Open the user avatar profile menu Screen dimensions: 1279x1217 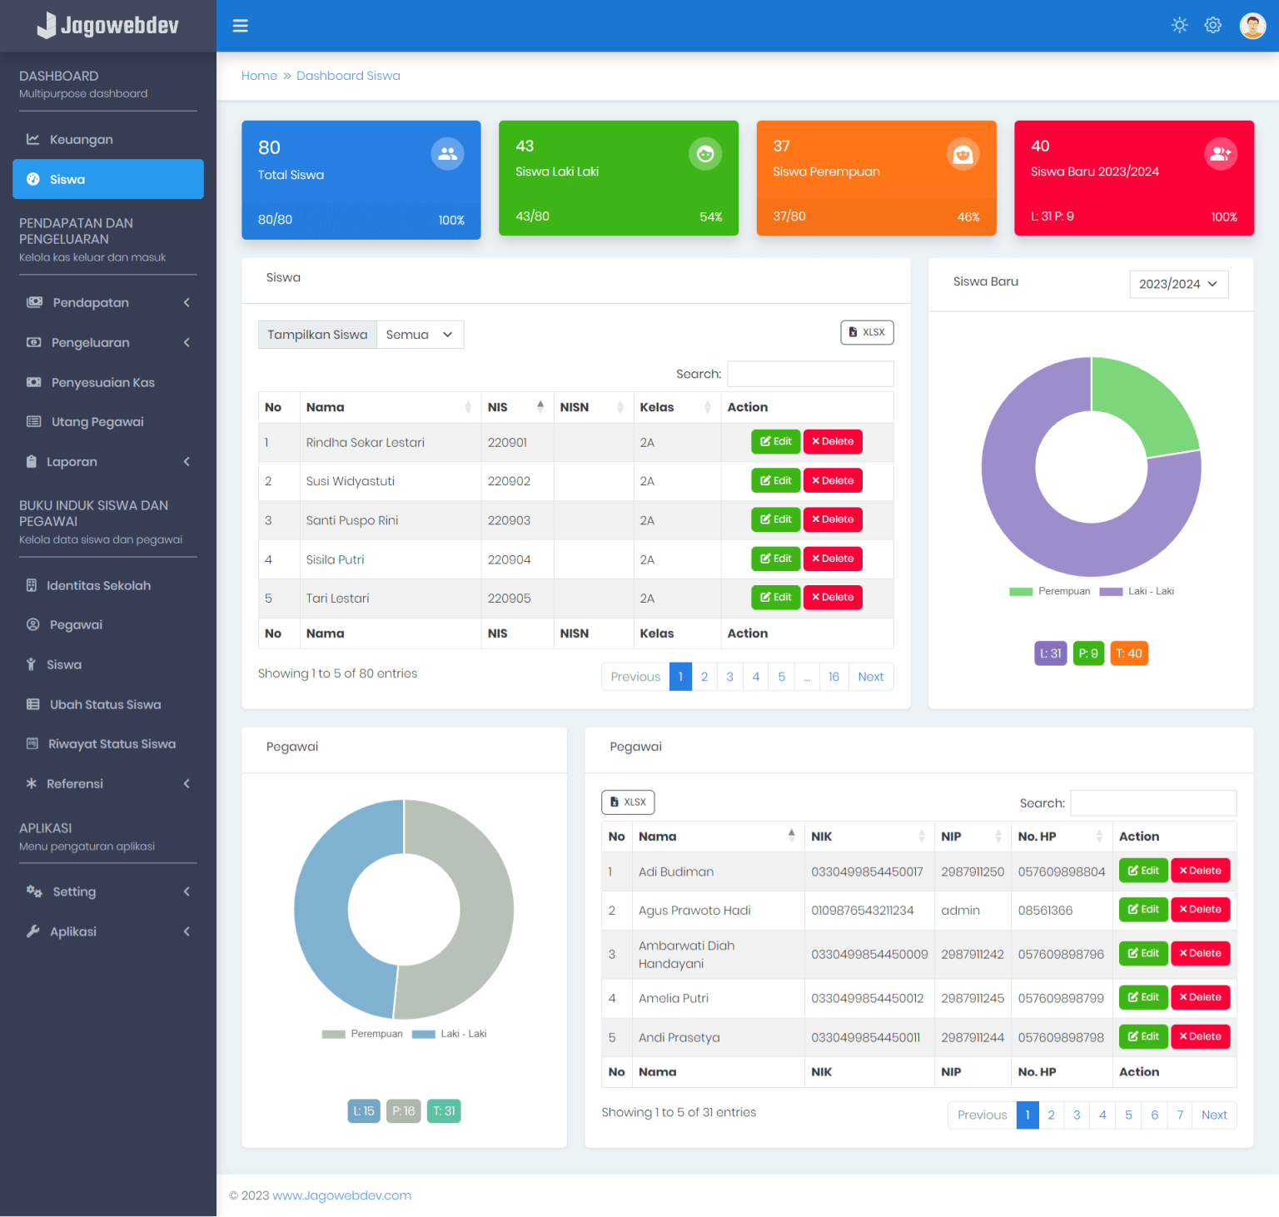coord(1252,26)
